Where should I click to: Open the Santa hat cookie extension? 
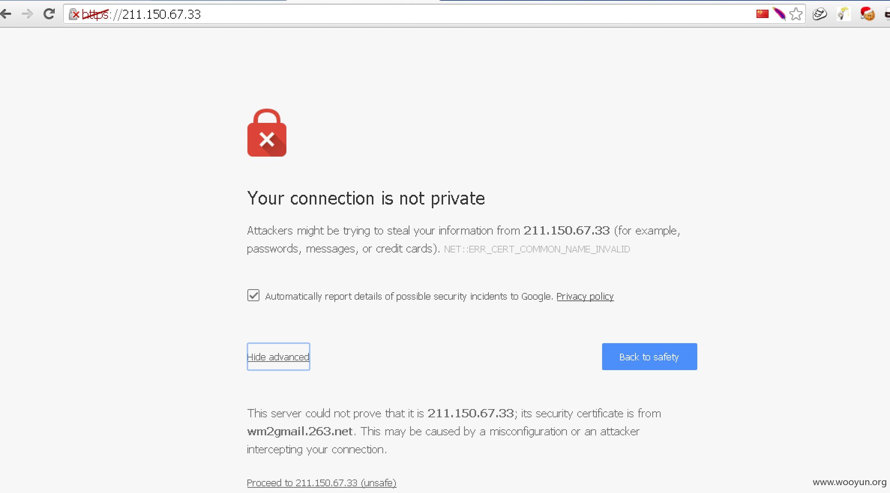[868, 14]
